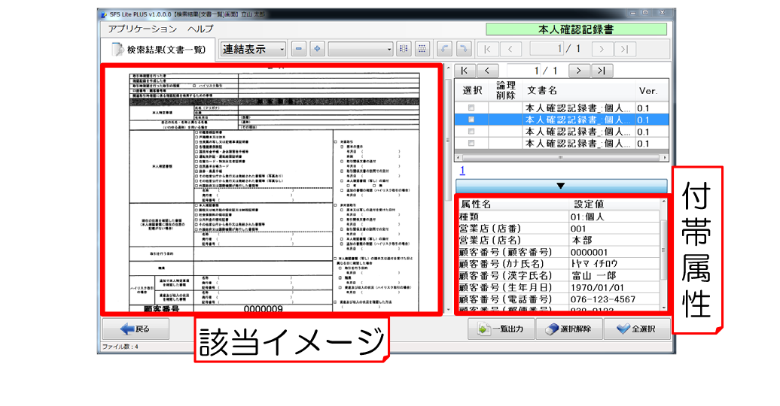
Task: Select the 検索結果(文書一覧) tab
Action: point(159,49)
